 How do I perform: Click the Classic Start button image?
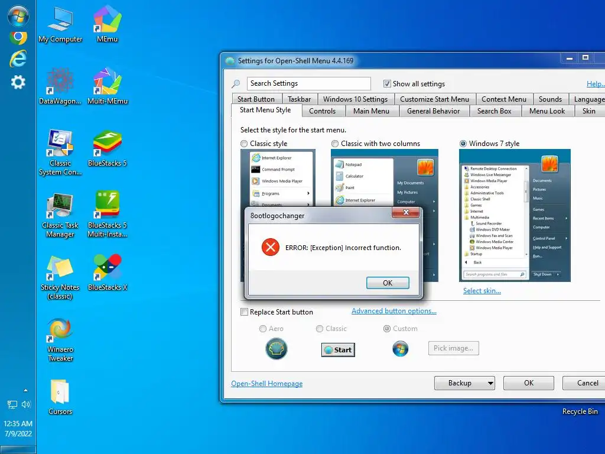(338, 350)
